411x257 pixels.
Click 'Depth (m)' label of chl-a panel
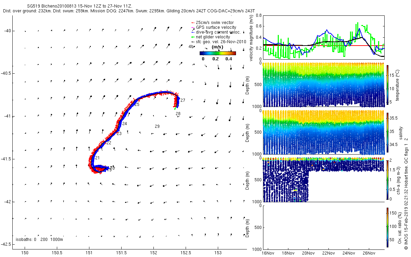[x=248, y=180]
